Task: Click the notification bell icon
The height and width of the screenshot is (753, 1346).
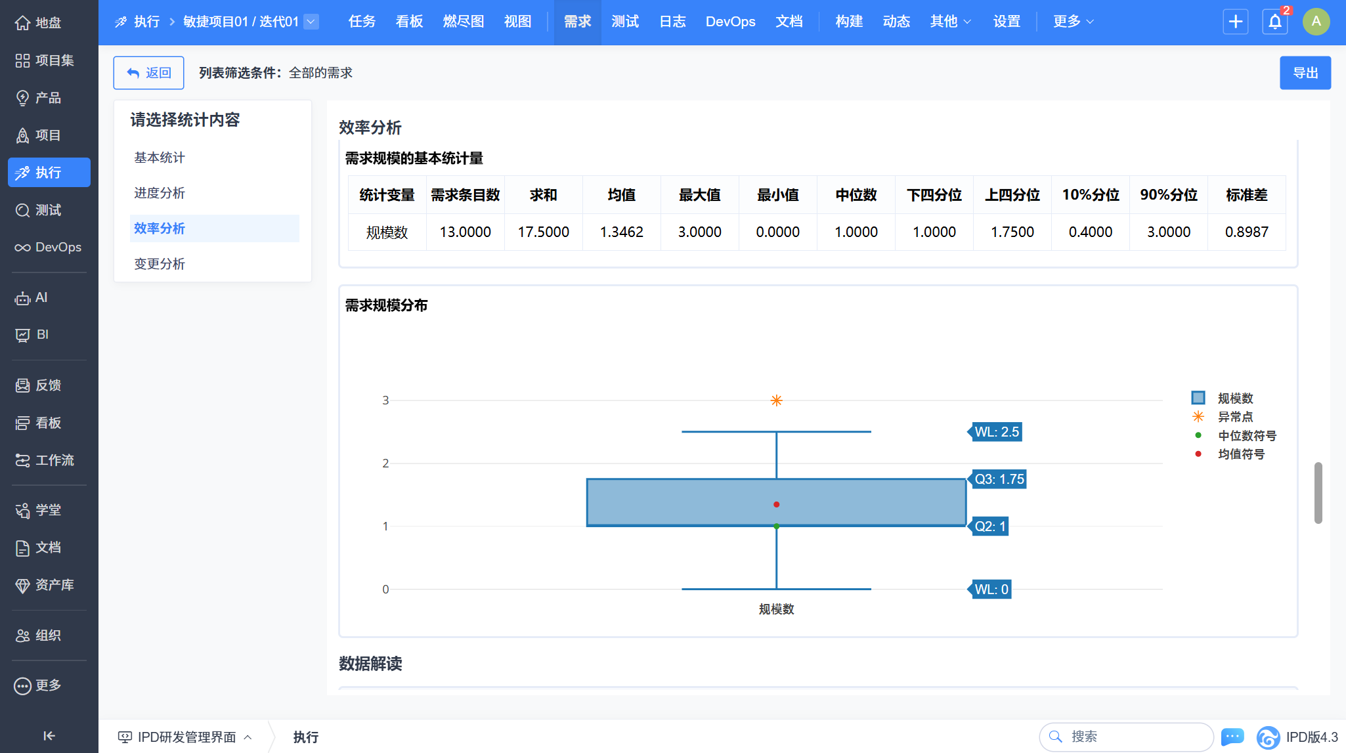Action: (1274, 22)
